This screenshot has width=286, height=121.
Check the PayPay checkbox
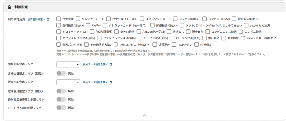[x=88, y=25]
